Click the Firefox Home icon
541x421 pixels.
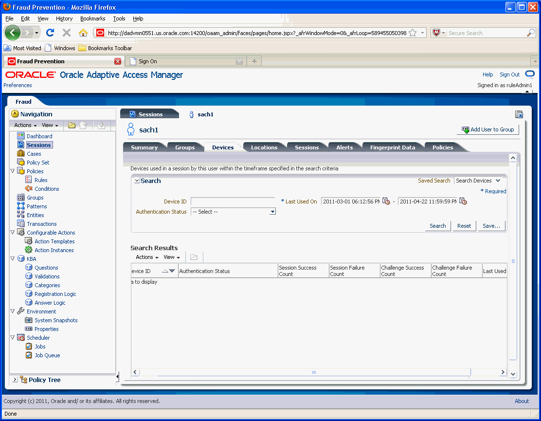[84, 33]
